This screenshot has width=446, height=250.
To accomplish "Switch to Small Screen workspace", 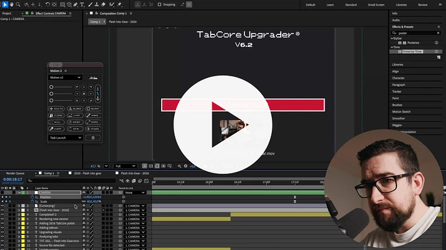I will 376,5.
